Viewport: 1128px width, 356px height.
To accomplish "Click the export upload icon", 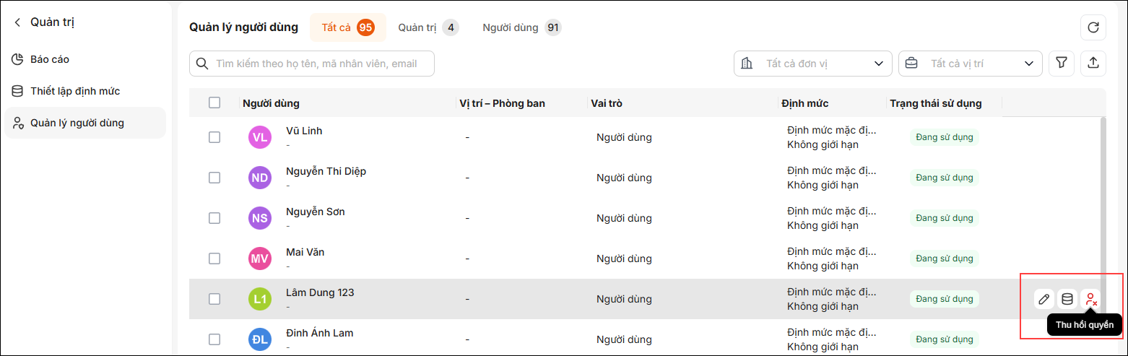I will pos(1093,63).
